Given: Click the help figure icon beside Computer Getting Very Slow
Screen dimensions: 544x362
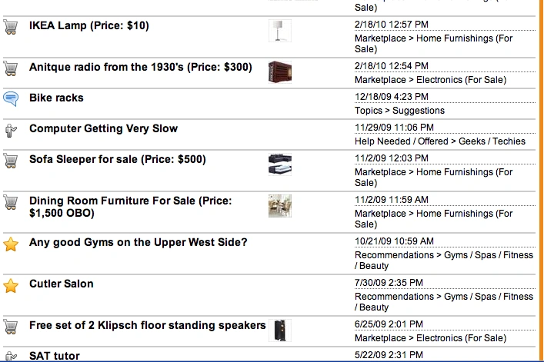Looking at the screenshot, I should coord(11,131).
